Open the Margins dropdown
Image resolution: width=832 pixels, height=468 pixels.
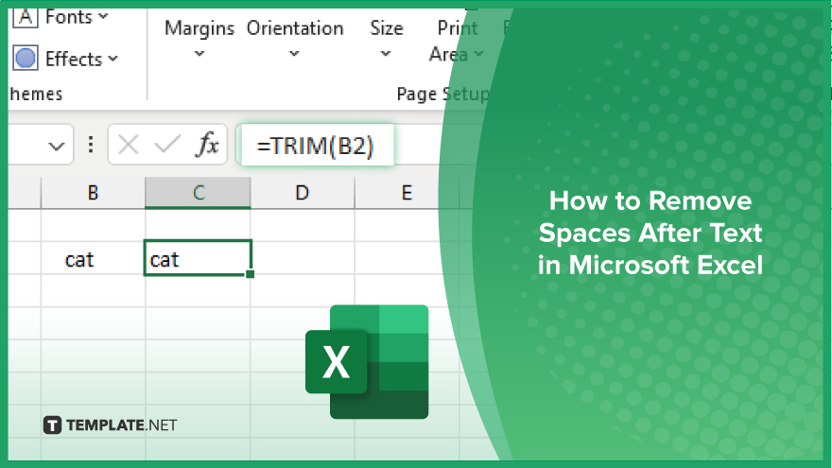click(x=199, y=38)
